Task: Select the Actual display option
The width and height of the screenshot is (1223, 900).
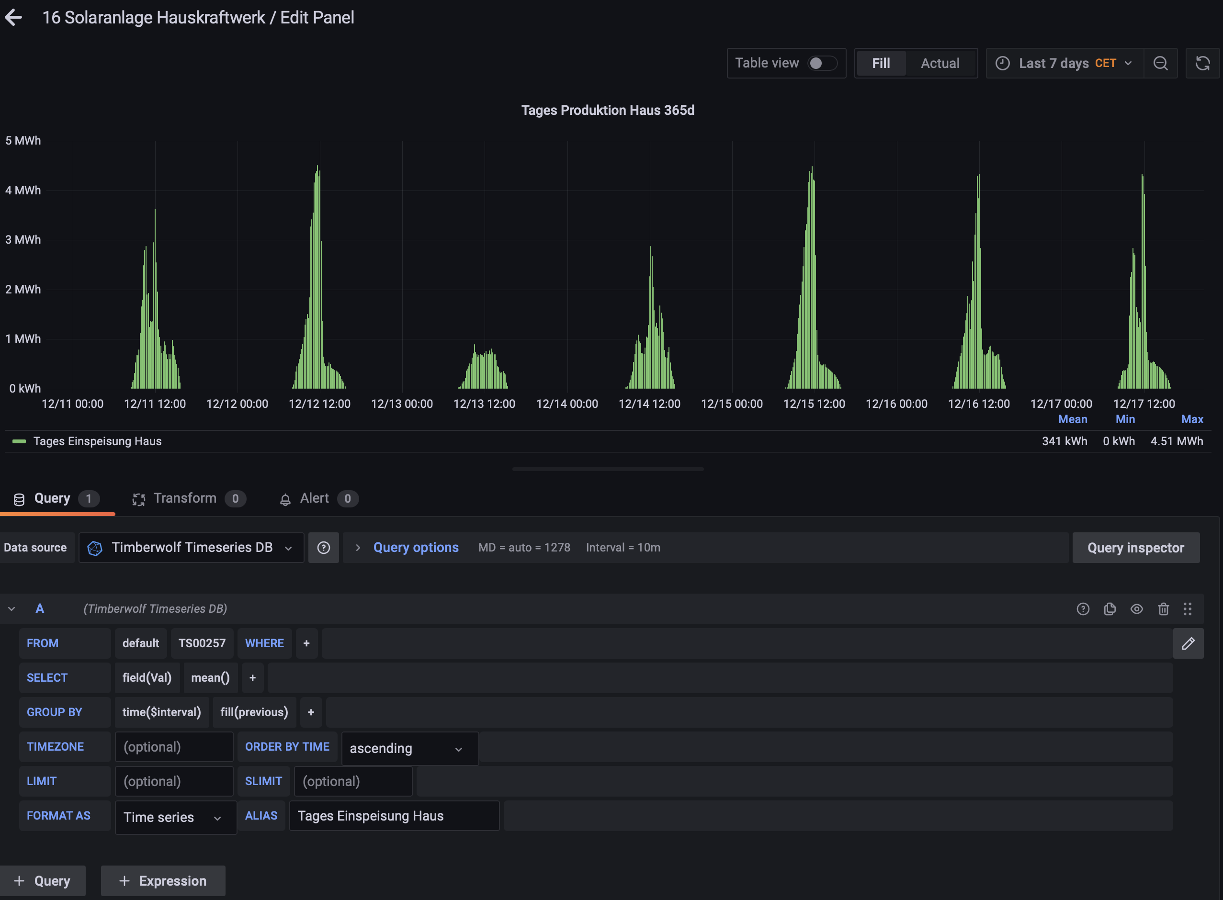Action: click(940, 63)
